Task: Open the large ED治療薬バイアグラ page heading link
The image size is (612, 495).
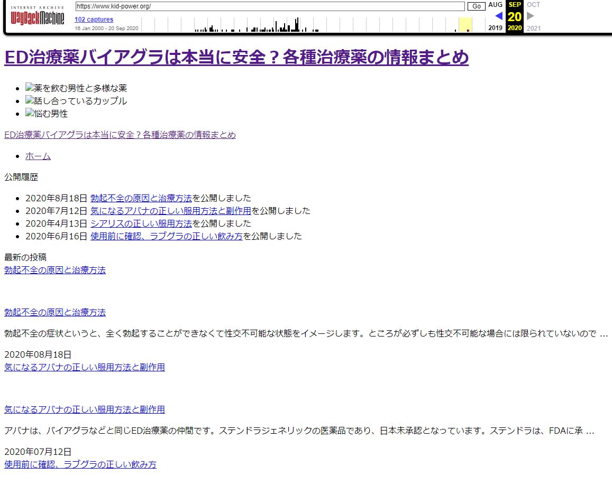Action: [236, 57]
